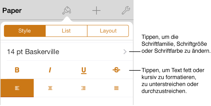This screenshot has width=211, height=106.
Task: Switch to the List tab
Action: point(66,31)
